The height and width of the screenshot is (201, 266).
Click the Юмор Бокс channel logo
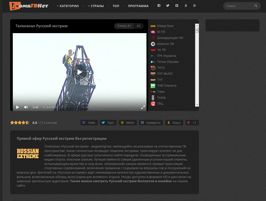(x=153, y=26)
